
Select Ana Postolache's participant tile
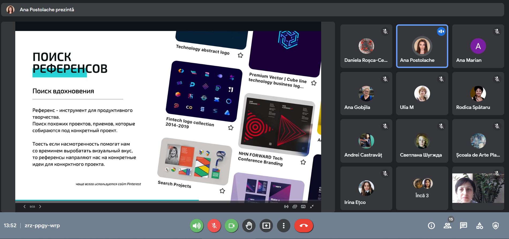pos(422,46)
